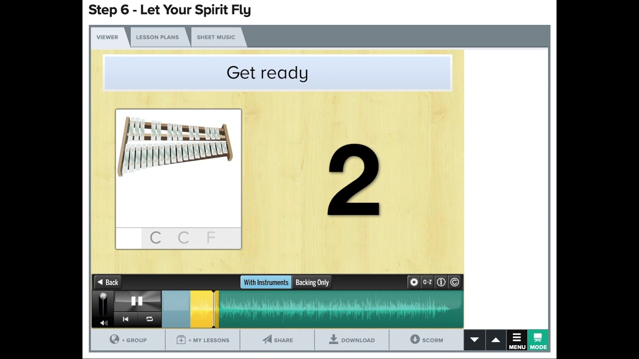View copyright information icon
The width and height of the screenshot is (639, 359).
click(454, 282)
